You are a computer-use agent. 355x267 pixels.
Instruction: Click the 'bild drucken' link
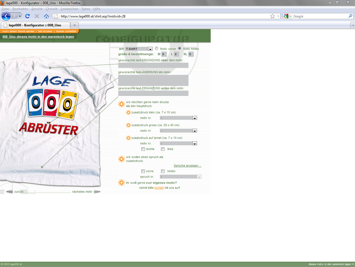click(x=45, y=31)
